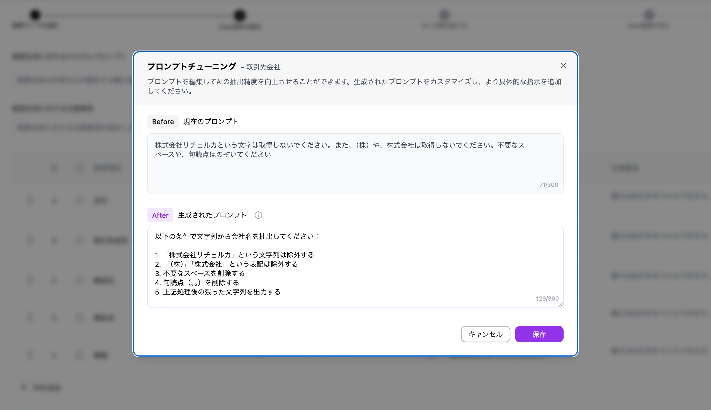The height and width of the screenshot is (410, 711).
Task: Click the purple 保存 button
Action: [539, 334]
